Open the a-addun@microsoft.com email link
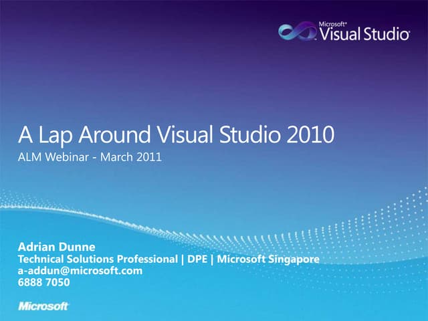Viewport: 428px width, 321px height. coord(80,271)
